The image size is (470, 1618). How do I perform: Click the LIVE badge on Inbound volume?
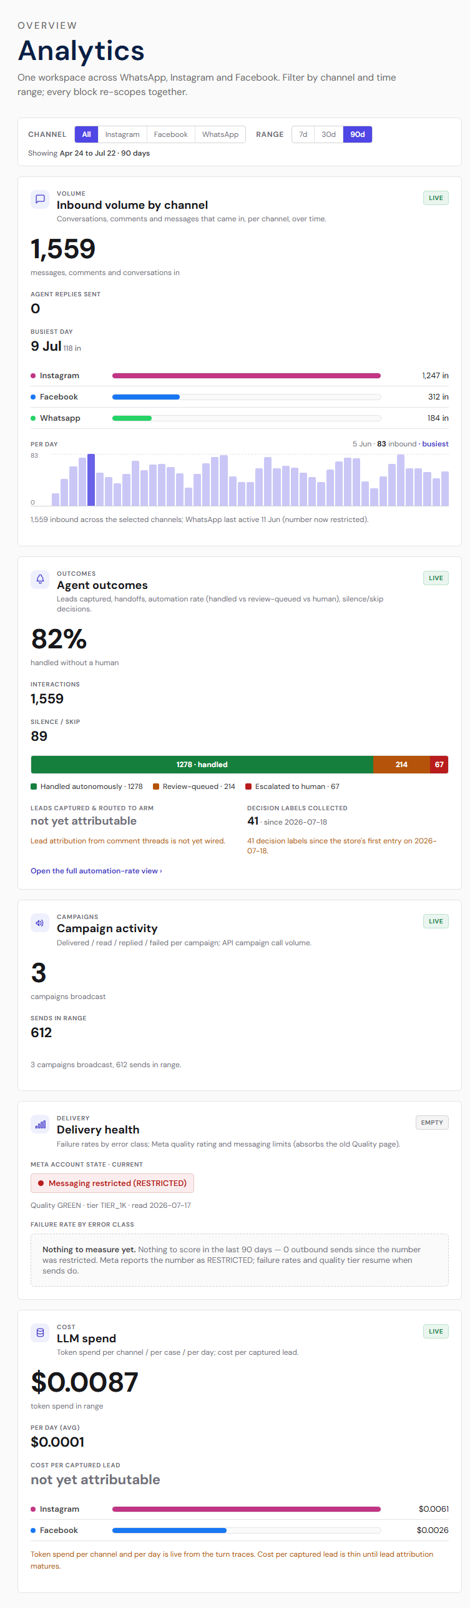[x=436, y=198]
